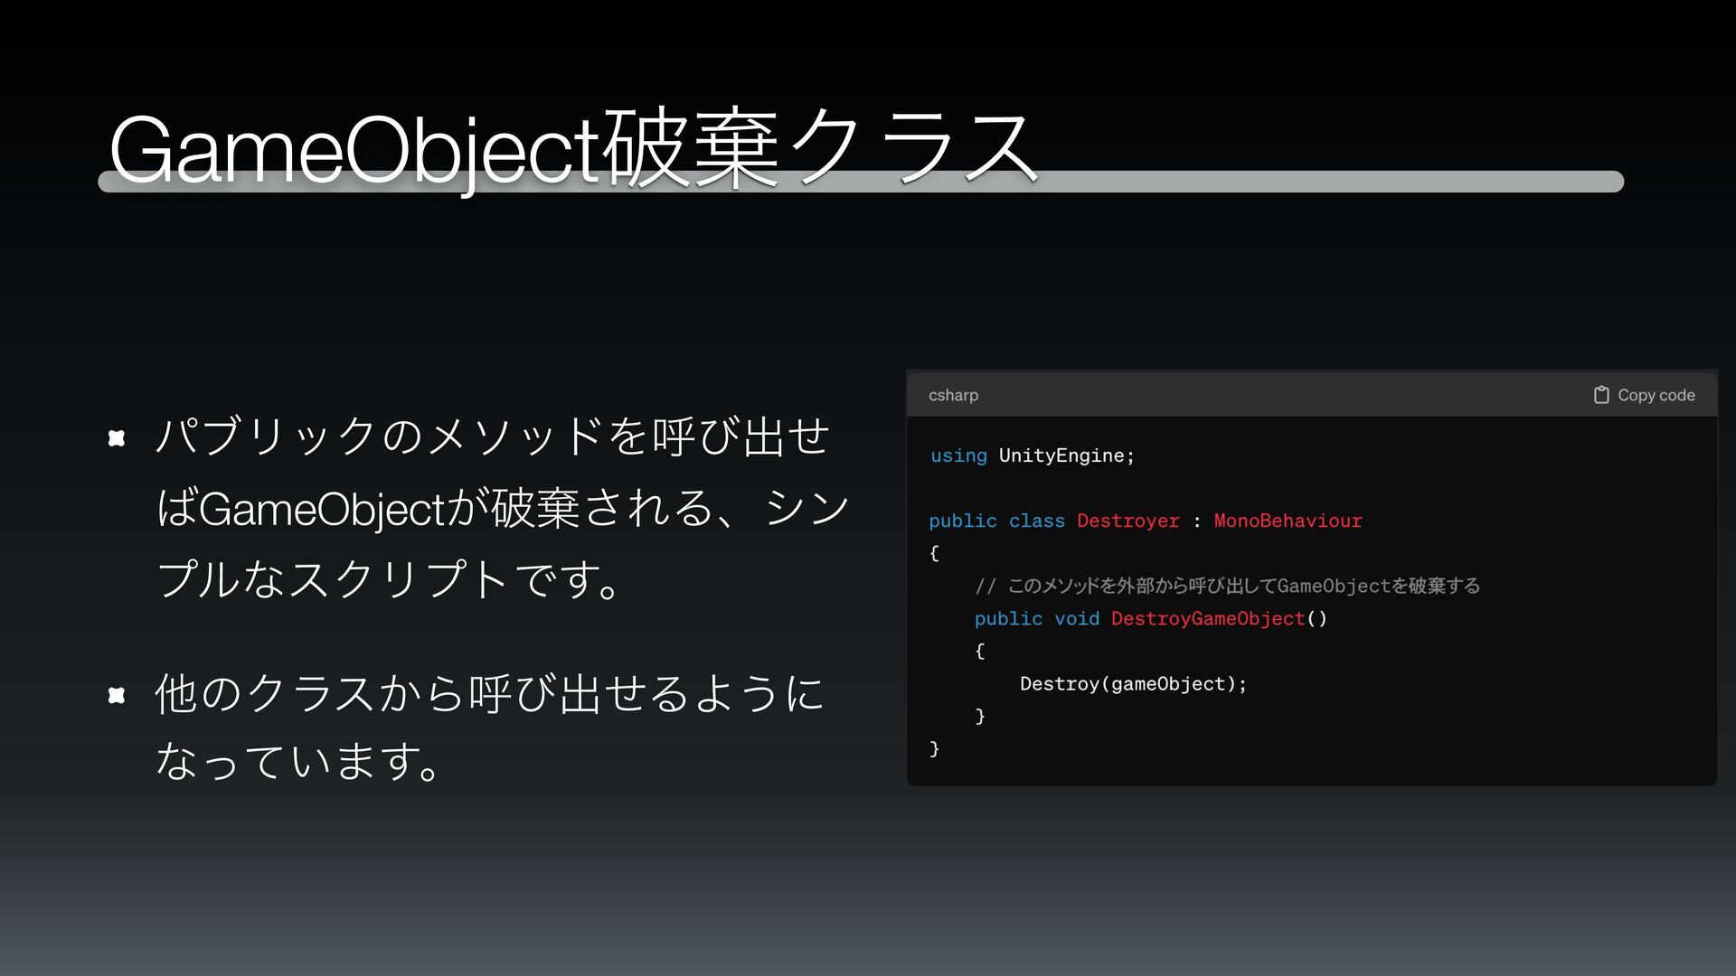
Task: Click the text プルなスクリプトです。
Action: click(x=389, y=578)
